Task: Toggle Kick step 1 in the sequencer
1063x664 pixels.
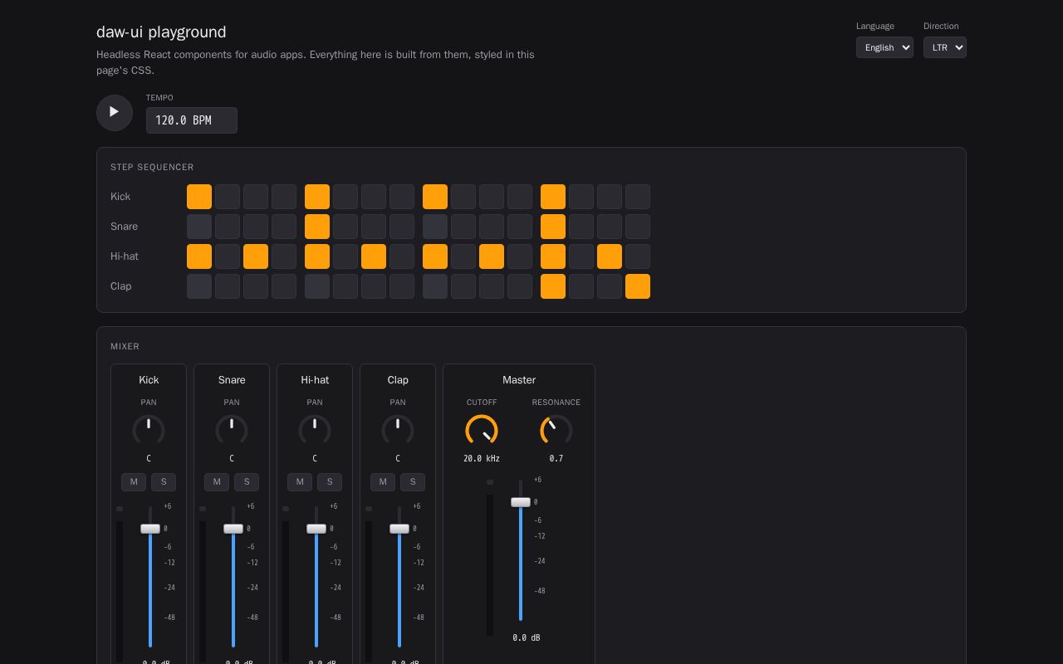Action: 199,197
